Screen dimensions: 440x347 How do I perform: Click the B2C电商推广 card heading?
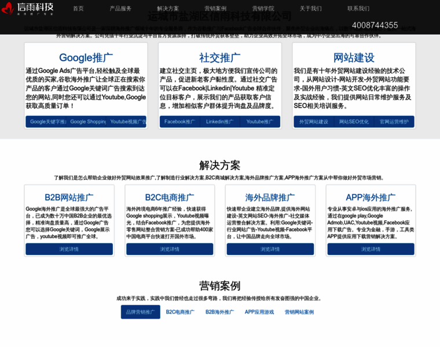[170, 197]
